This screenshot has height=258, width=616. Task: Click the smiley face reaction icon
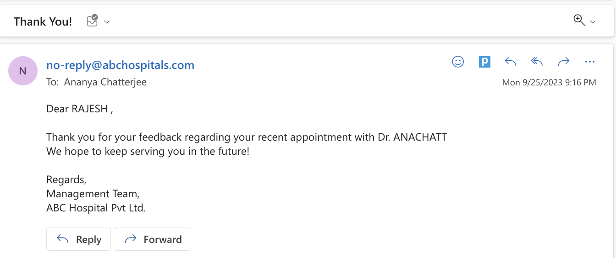458,62
